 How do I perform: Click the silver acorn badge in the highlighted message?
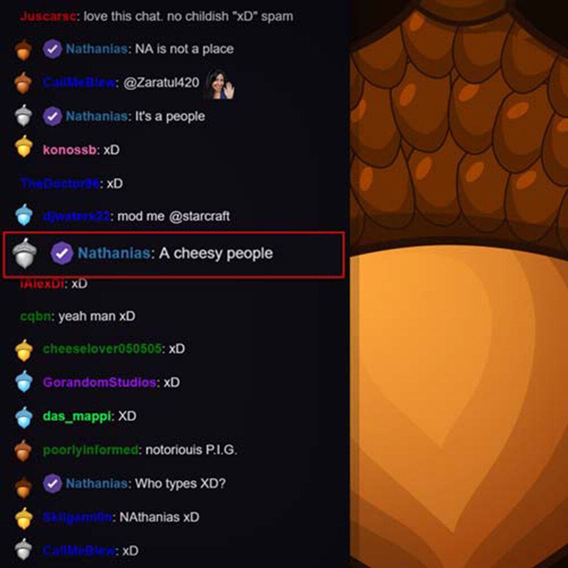pos(24,253)
